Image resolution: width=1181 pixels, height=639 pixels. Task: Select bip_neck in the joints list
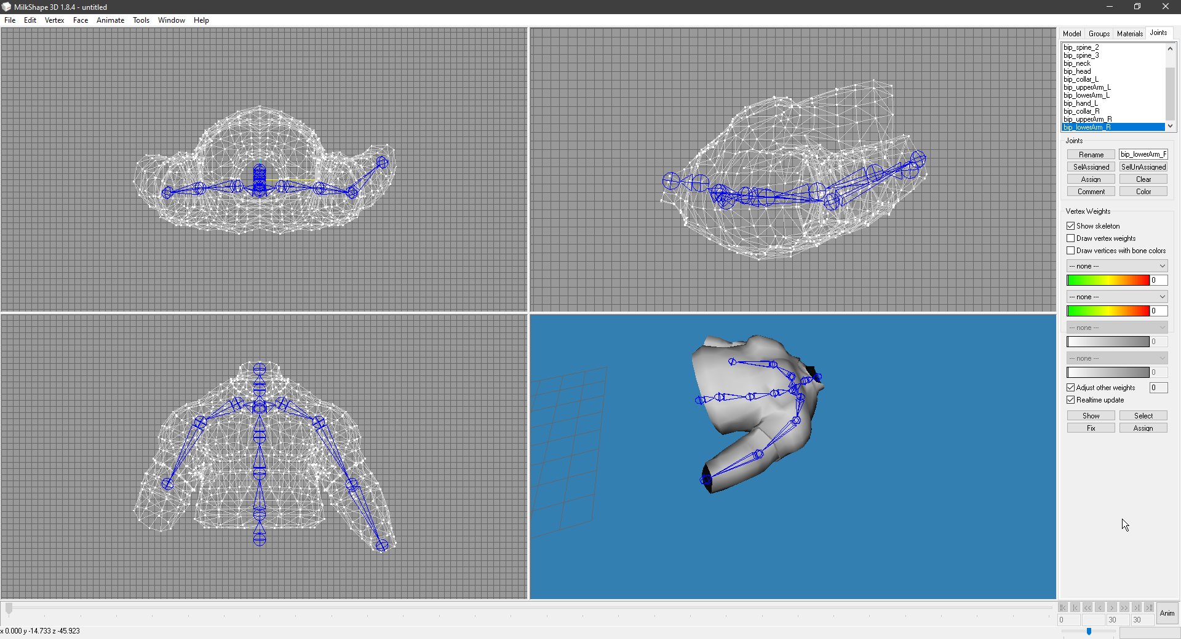point(1113,63)
